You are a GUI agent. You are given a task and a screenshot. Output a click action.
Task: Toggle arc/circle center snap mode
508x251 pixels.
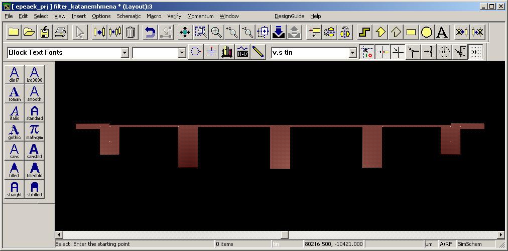444,52
